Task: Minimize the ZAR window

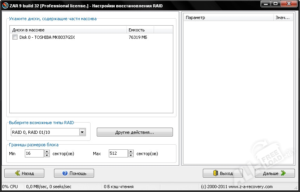Action: tap(265, 5)
